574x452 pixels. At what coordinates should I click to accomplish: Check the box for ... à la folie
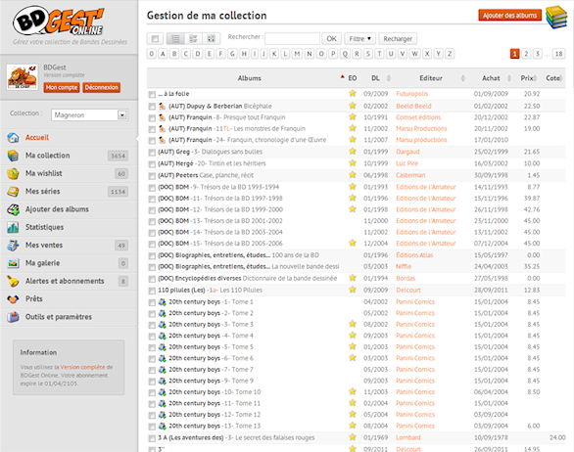click(152, 95)
